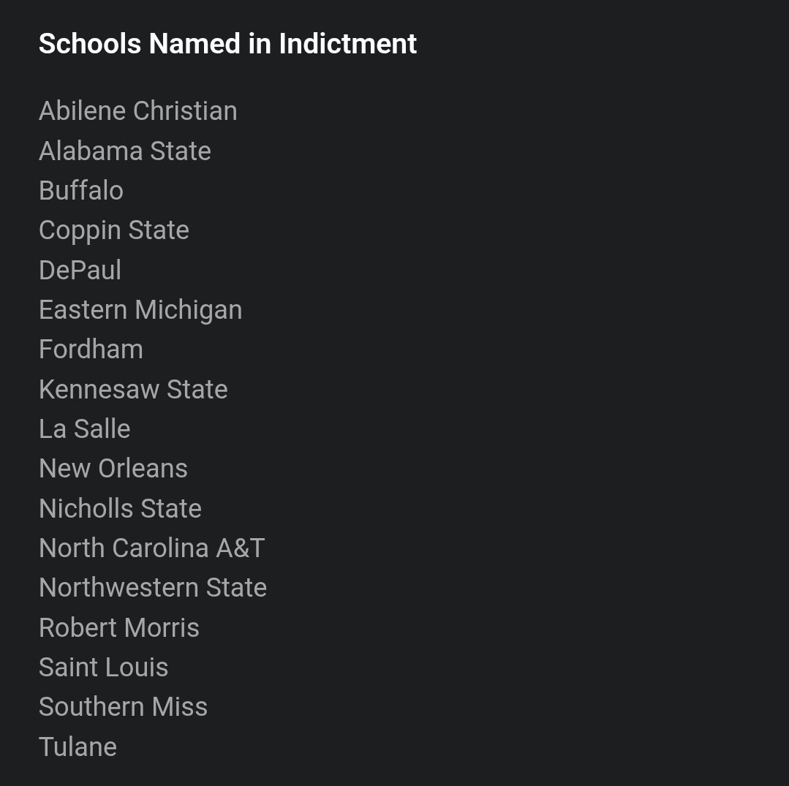Select Saint Louis from the schools
The image size is (789, 786).
pyautogui.click(x=103, y=668)
